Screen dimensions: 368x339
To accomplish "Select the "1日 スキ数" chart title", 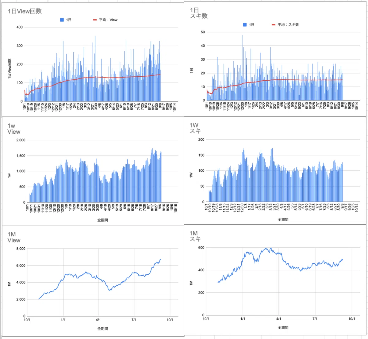I will pyautogui.click(x=199, y=13).
